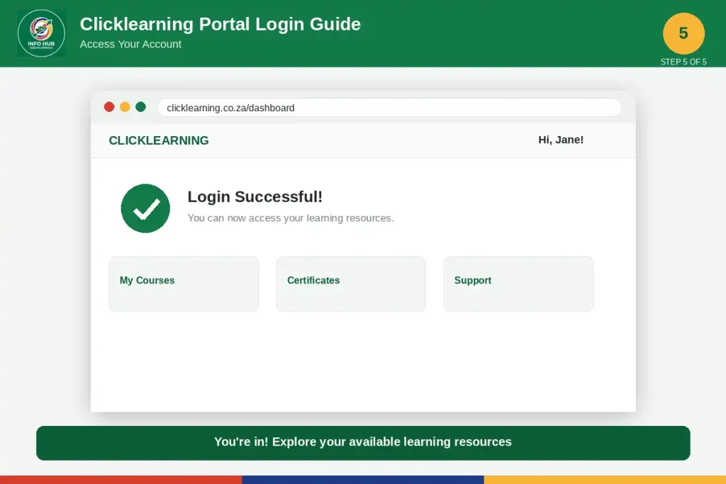Click the Info Hub South Africa logo
Screen dimensions: 726x484
pos(42,33)
